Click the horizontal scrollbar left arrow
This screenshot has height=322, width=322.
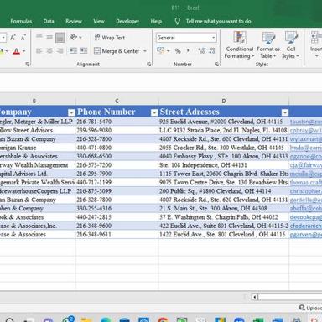click(x=254, y=297)
